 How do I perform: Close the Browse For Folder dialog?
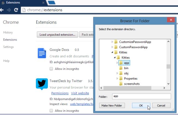pyautogui.click(x=171, y=20)
